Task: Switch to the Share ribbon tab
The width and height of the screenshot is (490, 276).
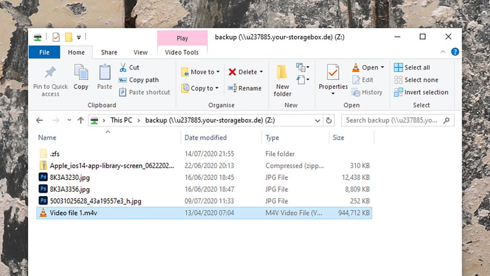Action: pyautogui.click(x=109, y=52)
